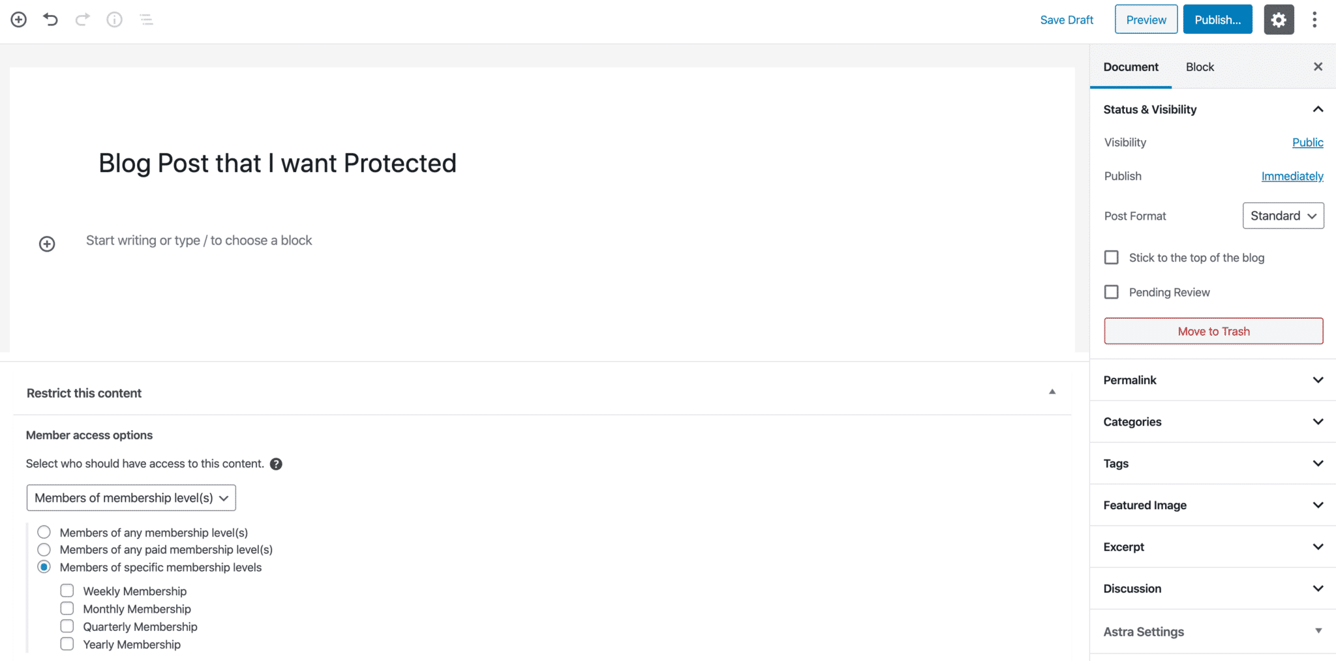Image resolution: width=1336 pixels, height=661 pixels.
Task: Check the Pending Review checkbox
Action: point(1112,291)
